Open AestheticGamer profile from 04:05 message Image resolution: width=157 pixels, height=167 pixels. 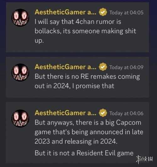66,12
